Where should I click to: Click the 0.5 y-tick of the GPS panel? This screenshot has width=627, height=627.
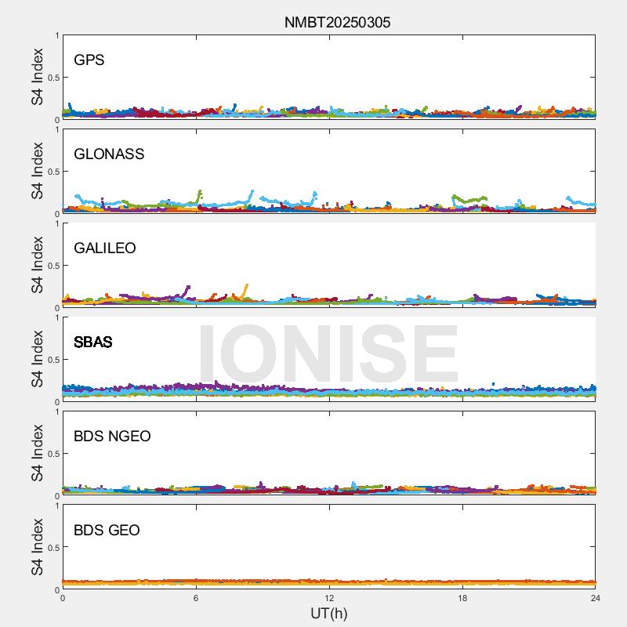pyautogui.click(x=52, y=78)
